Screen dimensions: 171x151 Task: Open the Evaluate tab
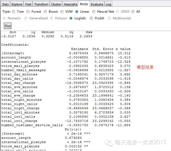97,4
